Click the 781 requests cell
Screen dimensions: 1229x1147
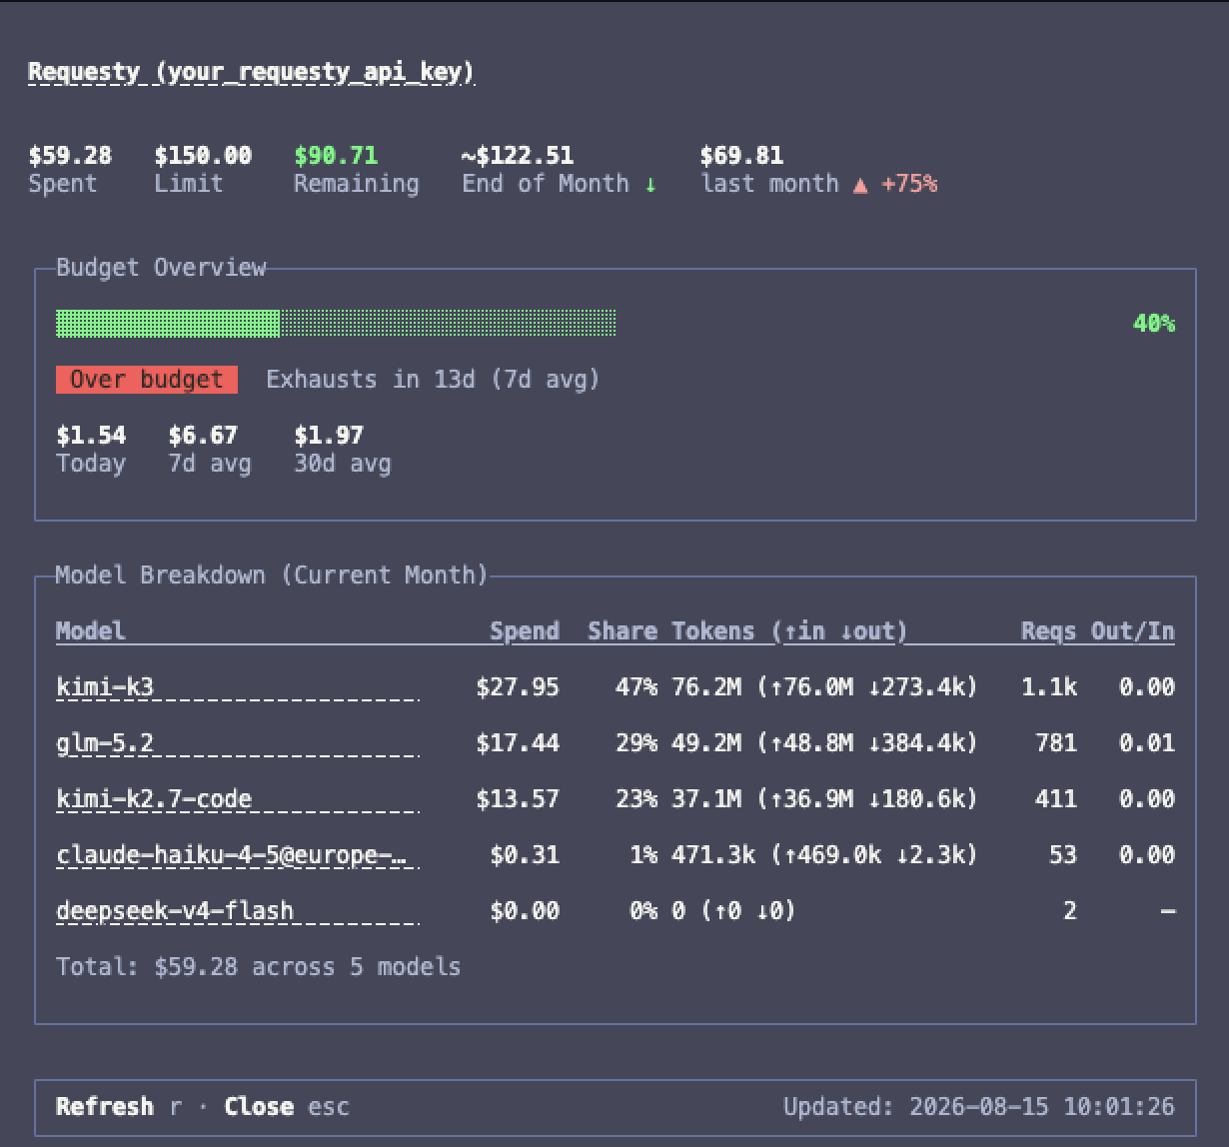[1055, 742]
